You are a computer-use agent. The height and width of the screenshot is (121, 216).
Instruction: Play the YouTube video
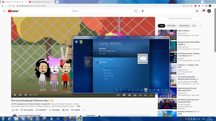(15, 95)
